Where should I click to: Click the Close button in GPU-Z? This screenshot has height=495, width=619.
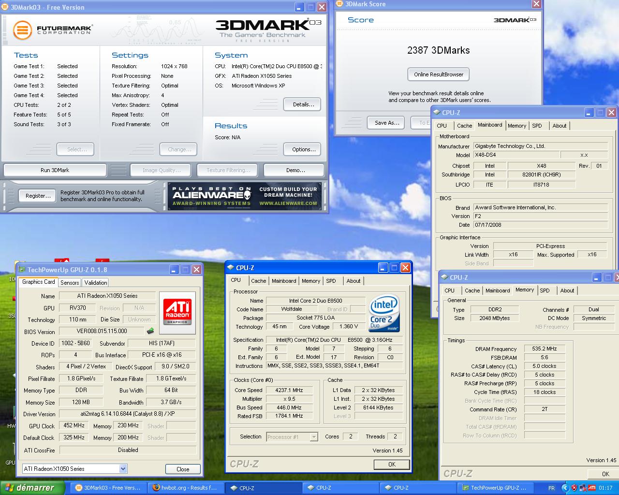(183, 469)
